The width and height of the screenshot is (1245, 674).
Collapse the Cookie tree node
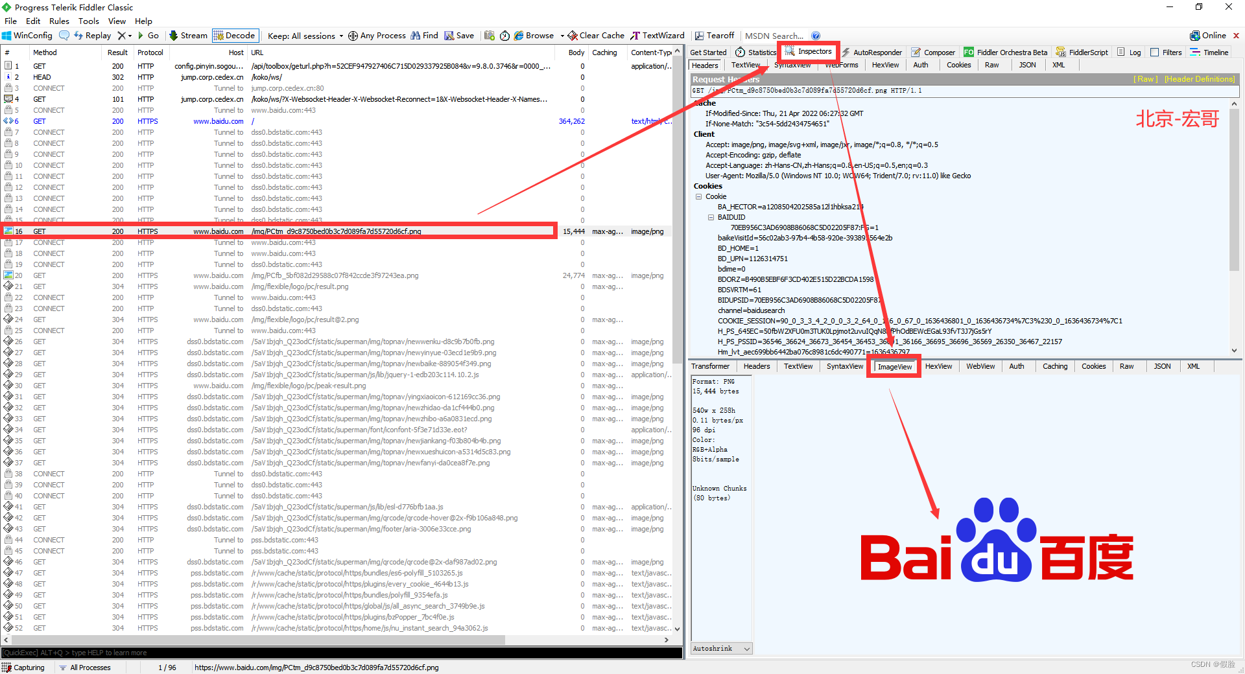point(699,196)
